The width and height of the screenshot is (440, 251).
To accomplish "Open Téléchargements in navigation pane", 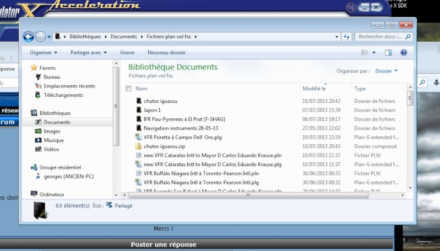I will 63,95.
